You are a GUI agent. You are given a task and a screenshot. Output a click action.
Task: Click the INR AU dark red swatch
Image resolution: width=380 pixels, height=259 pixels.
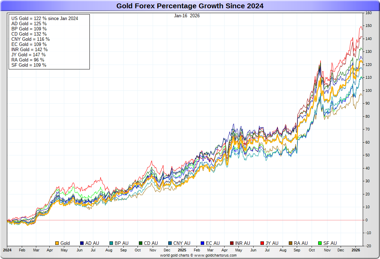(x=232, y=243)
